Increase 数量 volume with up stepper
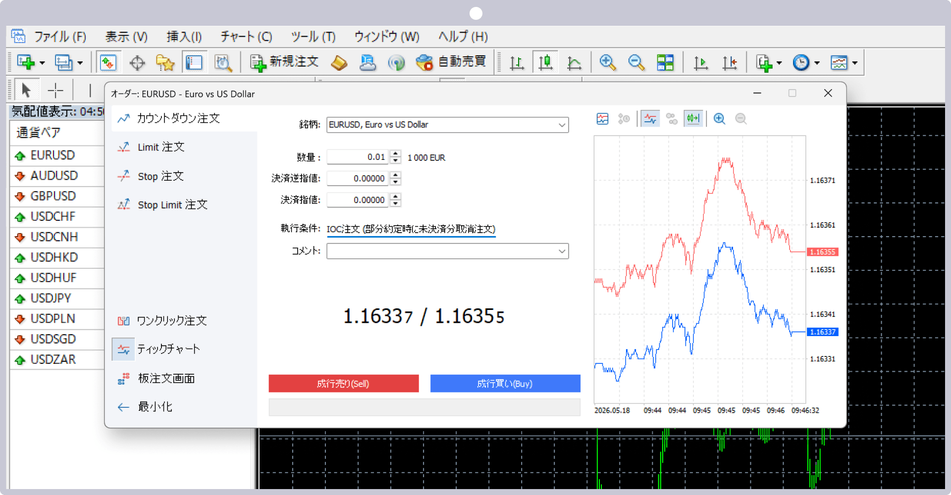The height and width of the screenshot is (495, 951). coord(395,153)
